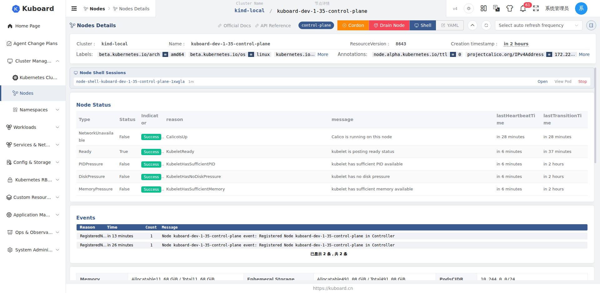Click the Drain Node button
Image resolution: width=600 pixels, height=293 pixels.
click(389, 25)
